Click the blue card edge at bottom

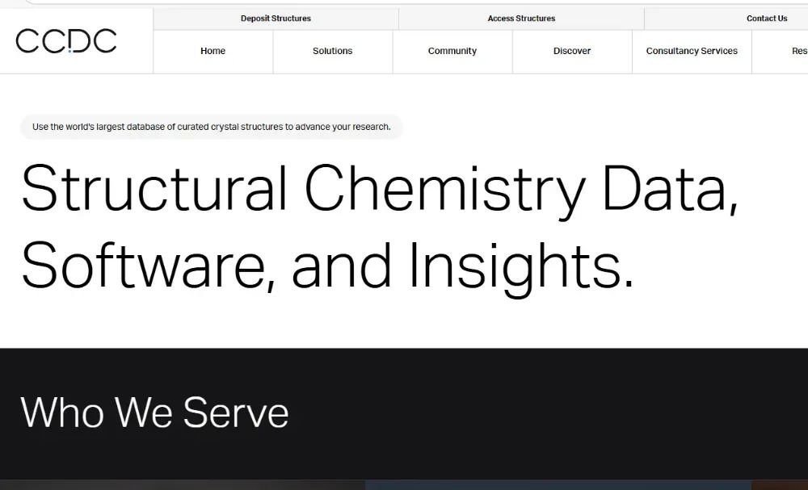point(558,485)
